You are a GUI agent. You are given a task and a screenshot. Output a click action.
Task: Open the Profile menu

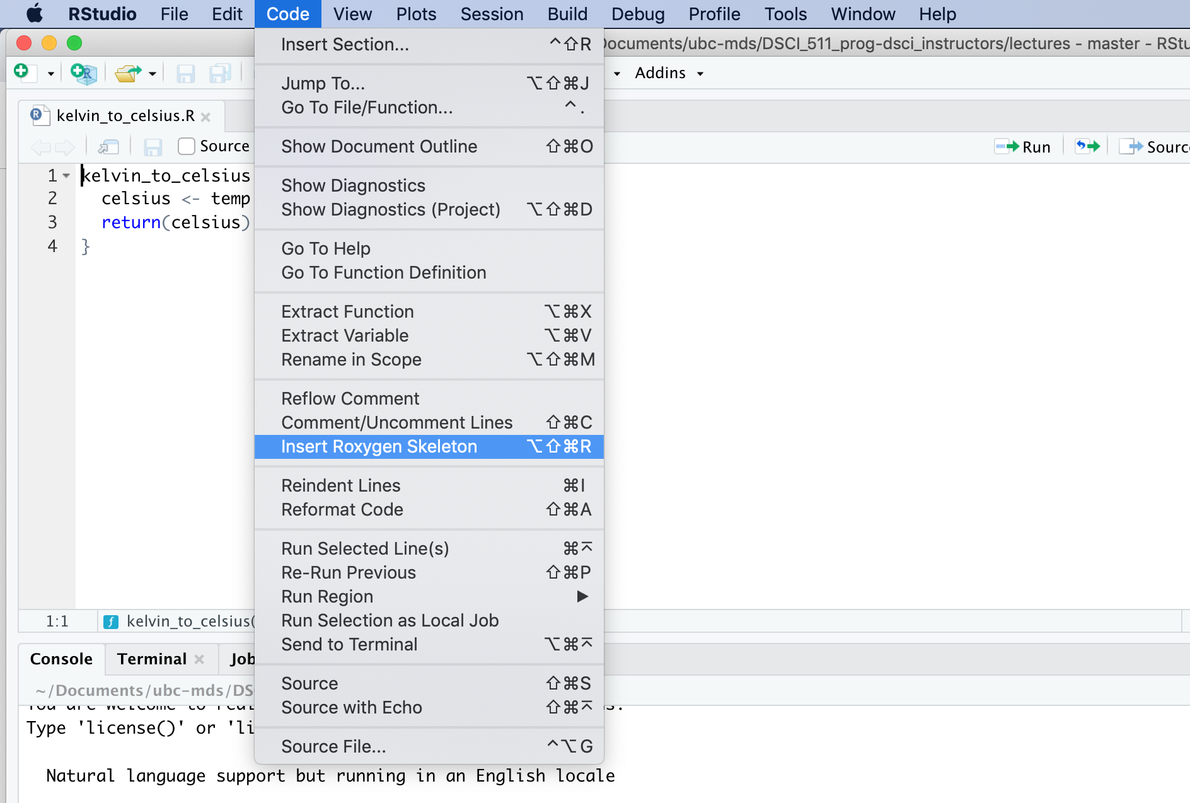(x=714, y=14)
